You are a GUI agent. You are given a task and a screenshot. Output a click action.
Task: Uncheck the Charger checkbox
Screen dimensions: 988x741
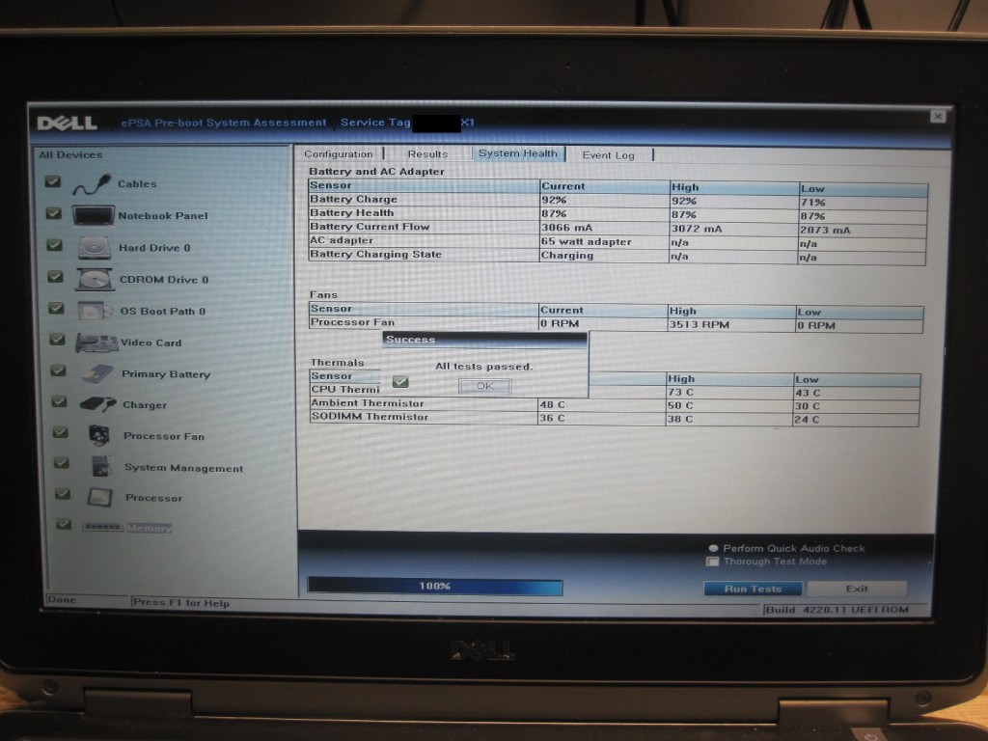[x=59, y=401]
